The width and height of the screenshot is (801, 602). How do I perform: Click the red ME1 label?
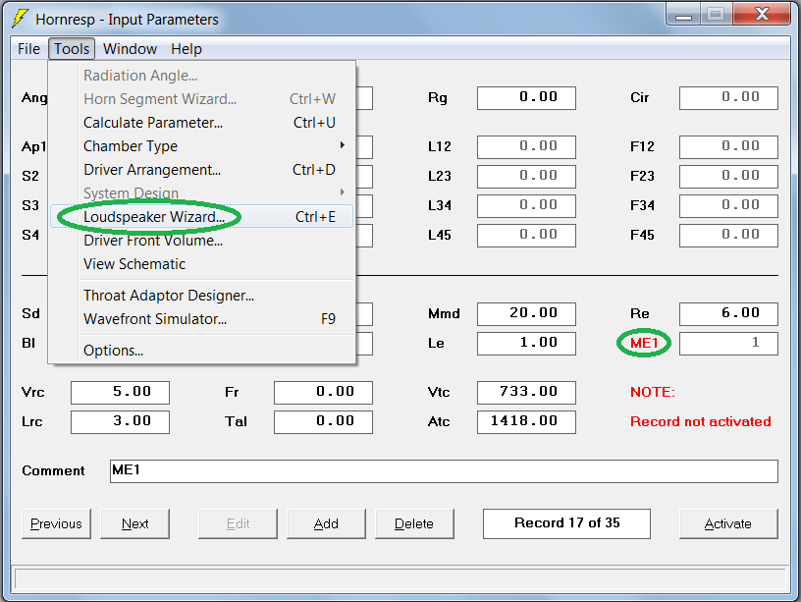point(644,343)
